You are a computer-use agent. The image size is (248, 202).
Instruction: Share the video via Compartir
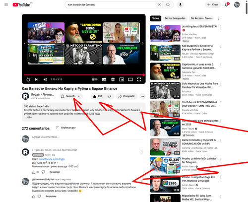point(127,96)
